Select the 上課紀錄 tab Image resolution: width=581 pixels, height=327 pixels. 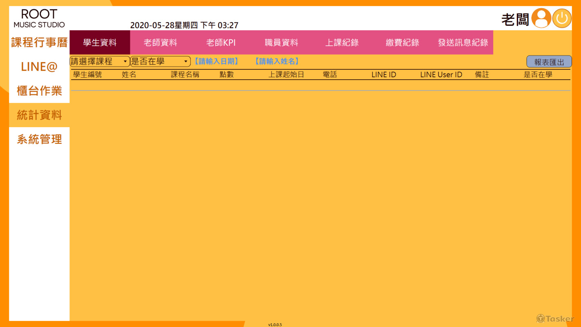[342, 42]
